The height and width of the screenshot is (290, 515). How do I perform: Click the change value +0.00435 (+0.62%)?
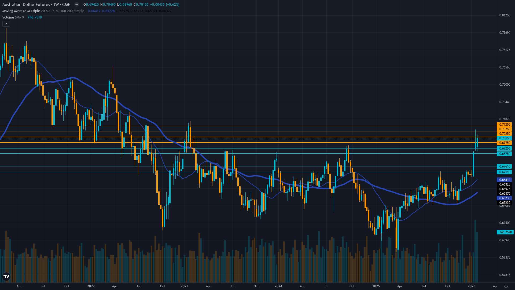point(165,5)
